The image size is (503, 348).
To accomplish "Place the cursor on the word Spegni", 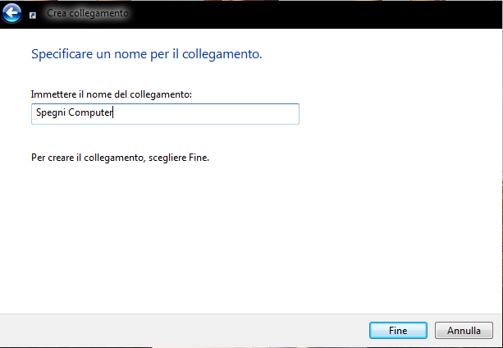I will 51,113.
